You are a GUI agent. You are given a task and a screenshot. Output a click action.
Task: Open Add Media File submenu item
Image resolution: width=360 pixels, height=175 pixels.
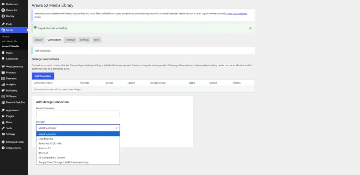click(x=9, y=42)
